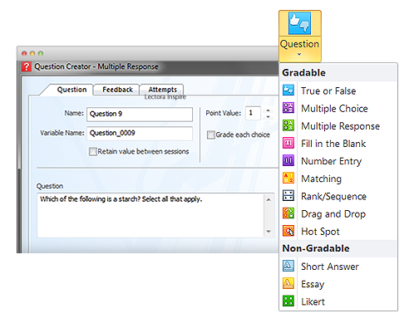Choose True or False menu entry
This screenshot has width=419, height=323.
click(328, 91)
